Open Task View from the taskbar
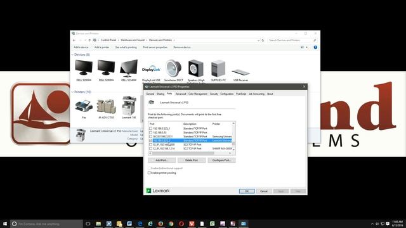The image size is (406, 228). tap(88, 224)
